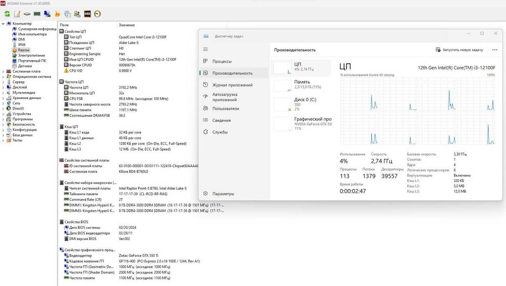506x286 pixels.
Task: Click the Task Manager title bar icon
Action: coord(206,36)
